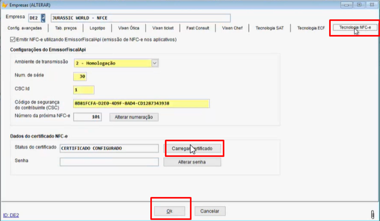Click the Alterar senha button

tap(192, 162)
